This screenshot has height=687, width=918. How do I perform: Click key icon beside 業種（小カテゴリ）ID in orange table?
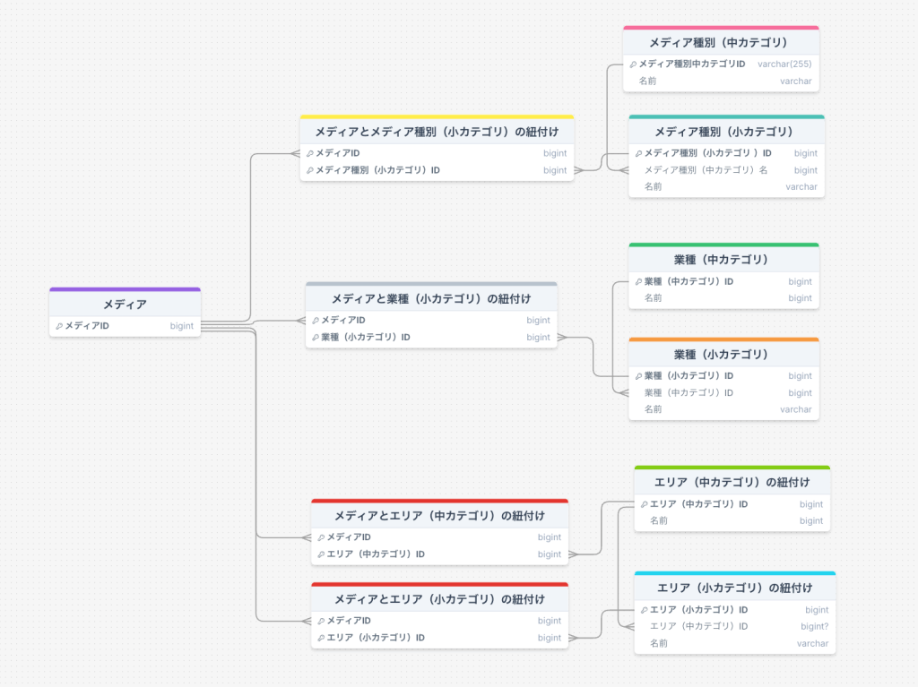pyautogui.click(x=638, y=376)
